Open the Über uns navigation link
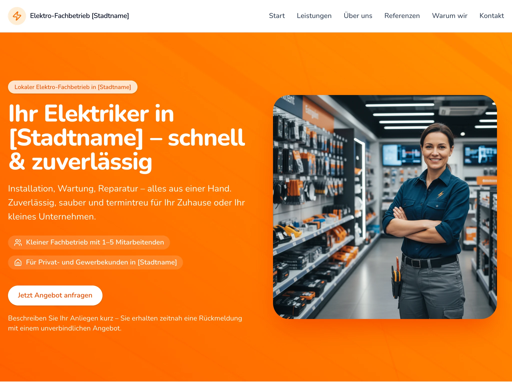 (358, 16)
